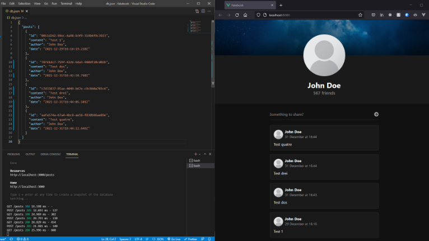The height and width of the screenshot is (241, 429).
Task: Open the tracking protection shield icon
Action: coord(258,15)
